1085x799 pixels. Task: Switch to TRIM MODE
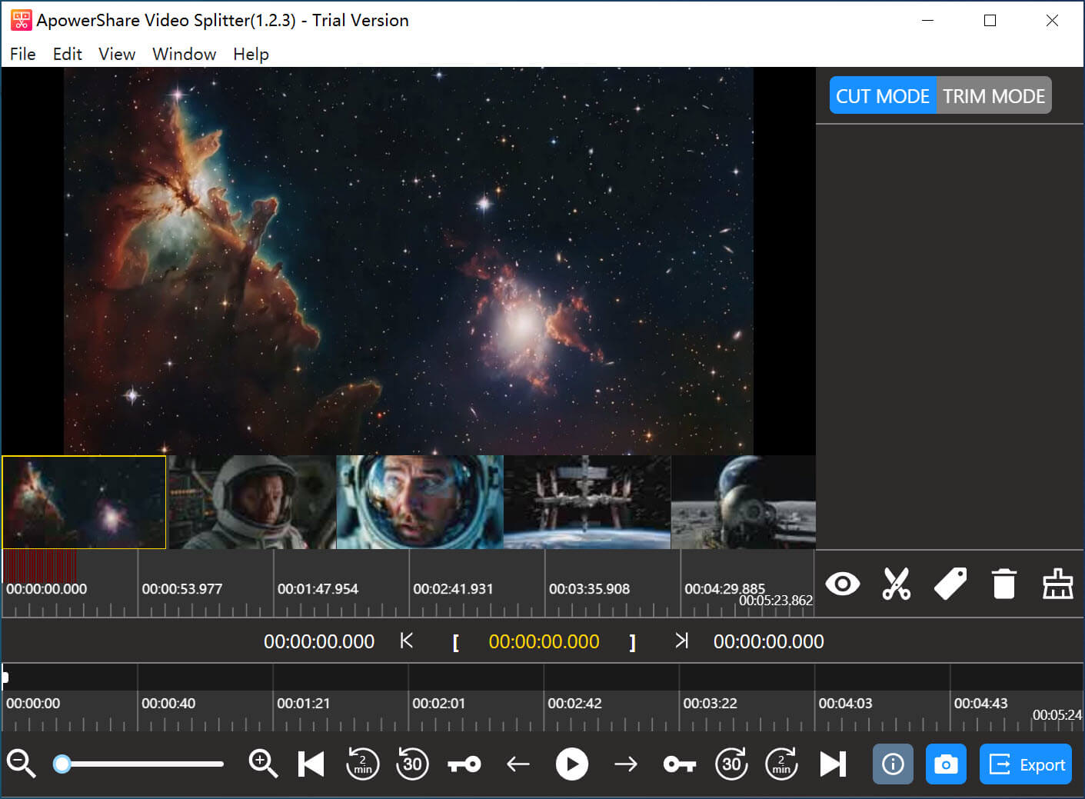[x=993, y=96]
